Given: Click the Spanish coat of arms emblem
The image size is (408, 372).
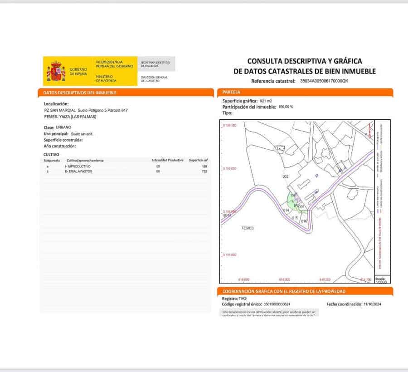Looking at the screenshot, I should 56,72.
